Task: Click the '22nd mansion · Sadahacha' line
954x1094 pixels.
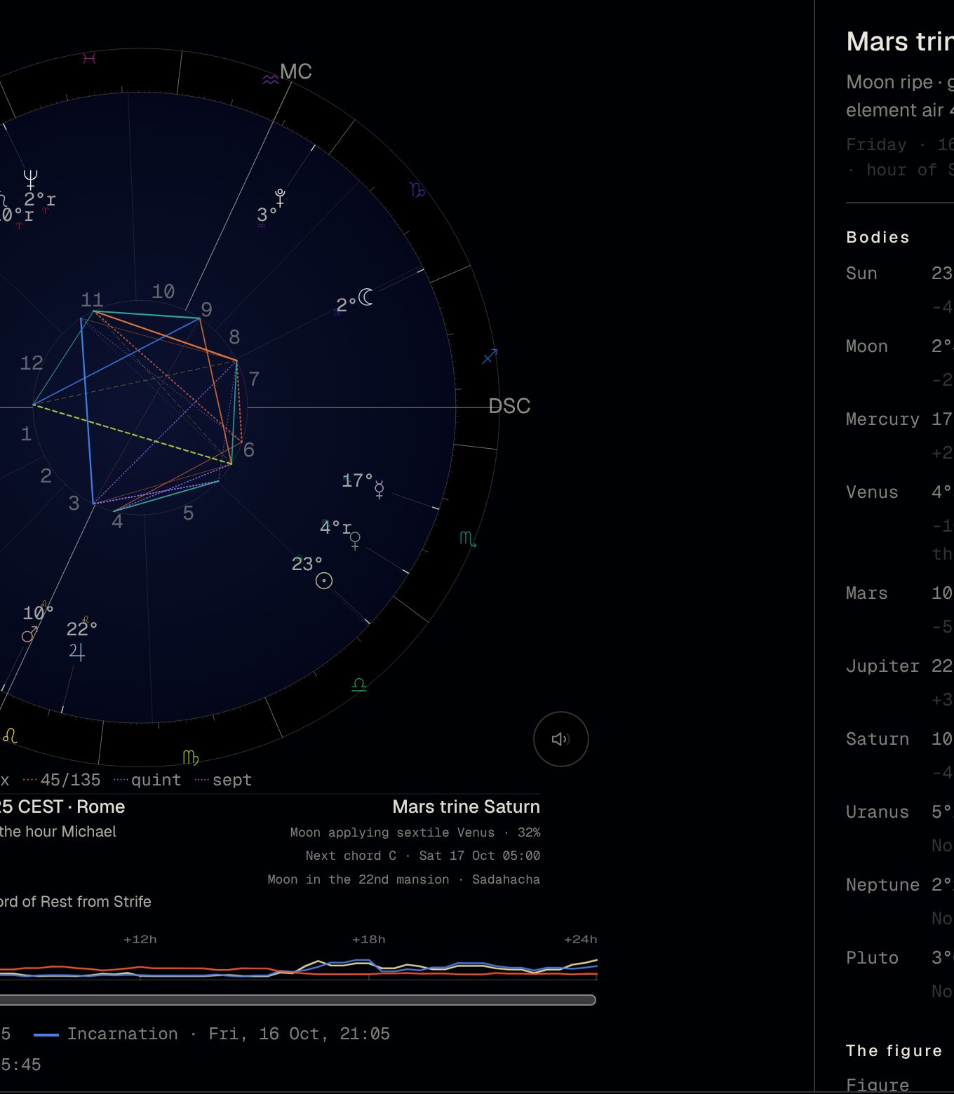Action: point(404,879)
